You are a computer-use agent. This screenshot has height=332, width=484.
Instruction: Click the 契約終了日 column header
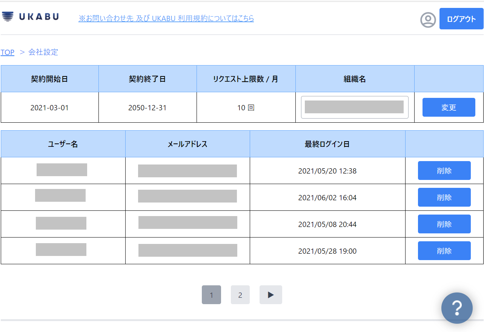[148, 79]
